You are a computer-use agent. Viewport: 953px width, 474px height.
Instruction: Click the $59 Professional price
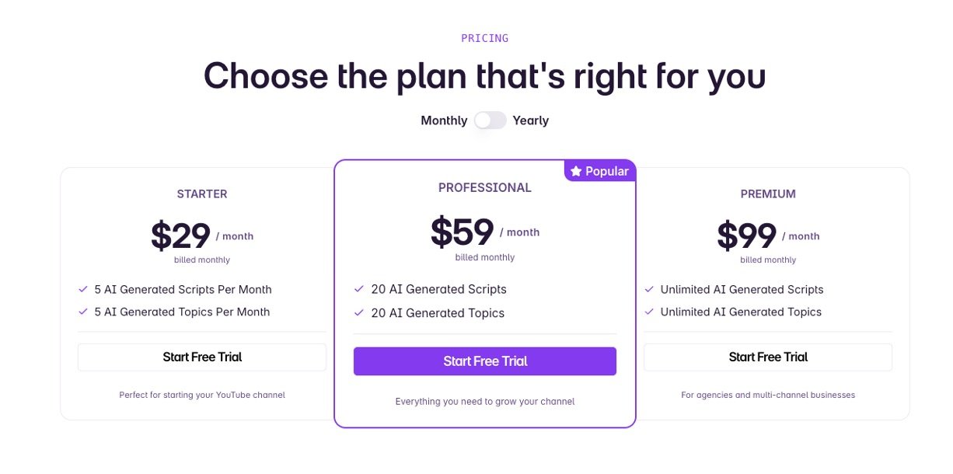click(x=463, y=231)
